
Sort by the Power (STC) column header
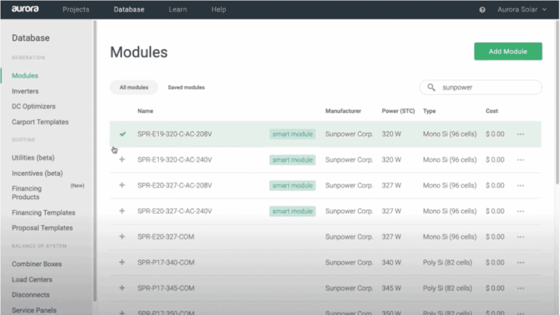[398, 111]
